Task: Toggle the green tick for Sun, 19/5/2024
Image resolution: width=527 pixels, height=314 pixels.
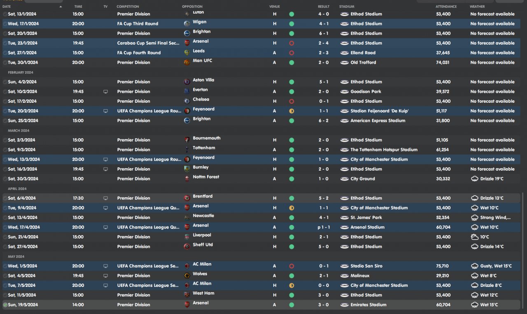Action: pos(5,305)
